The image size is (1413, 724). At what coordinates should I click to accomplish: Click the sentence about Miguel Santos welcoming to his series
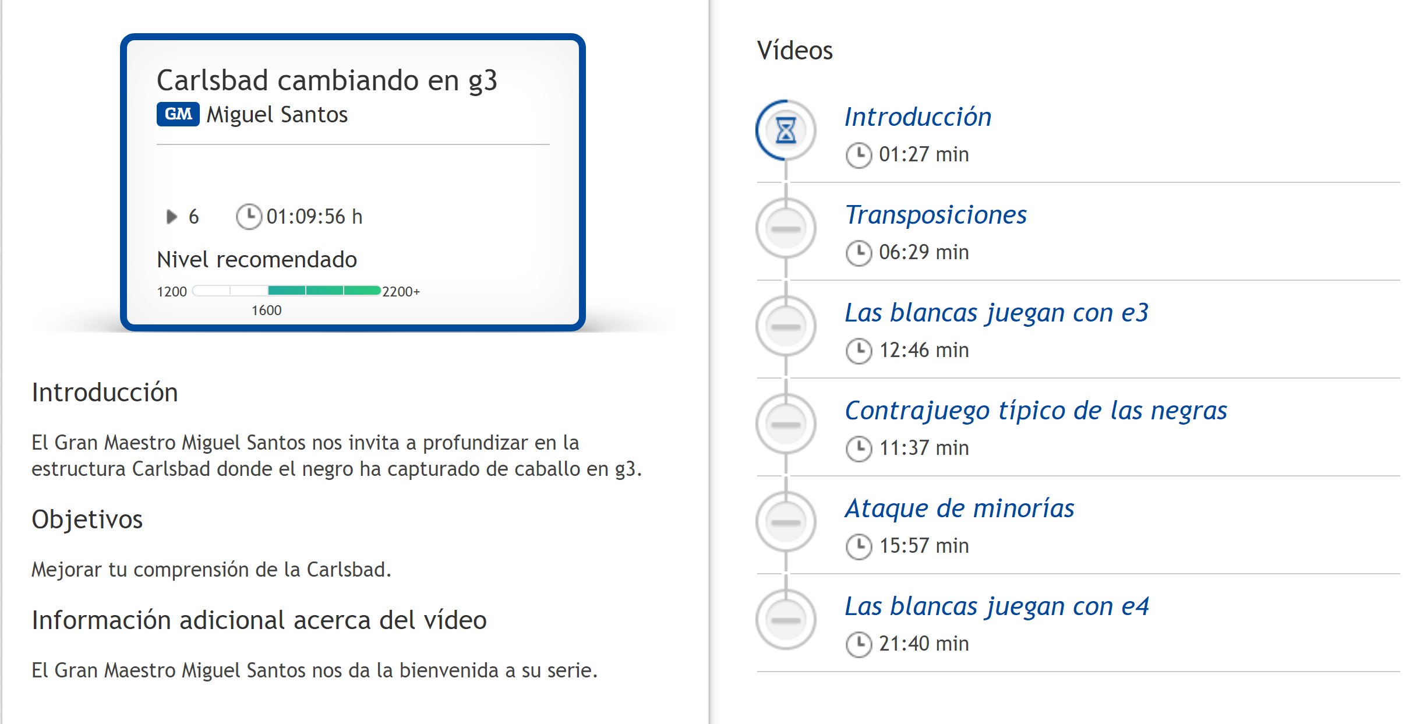coord(315,670)
